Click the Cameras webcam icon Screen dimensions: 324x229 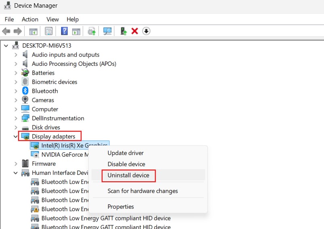point(25,100)
